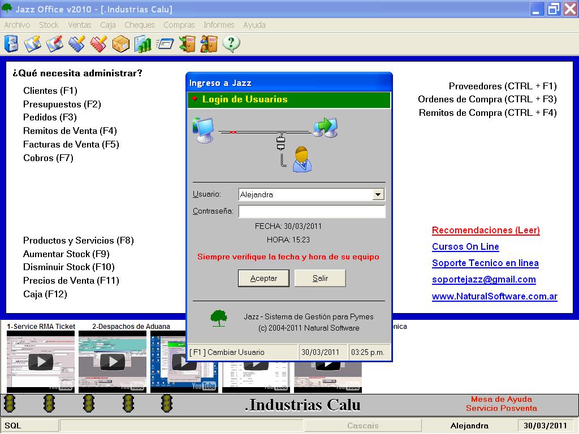Screen dimensions: 579x434
Task: Open Presupuestos (F2)
Action: click(x=62, y=104)
